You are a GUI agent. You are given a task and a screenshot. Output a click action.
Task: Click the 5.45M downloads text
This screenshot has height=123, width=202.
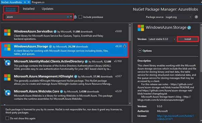coord(89,91)
